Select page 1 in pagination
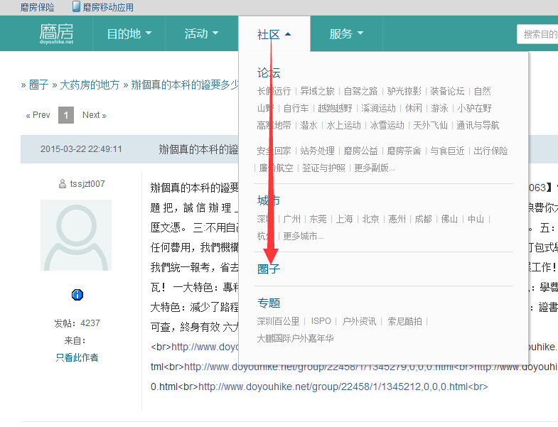This screenshot has width=558, height=427. (66, 115)
